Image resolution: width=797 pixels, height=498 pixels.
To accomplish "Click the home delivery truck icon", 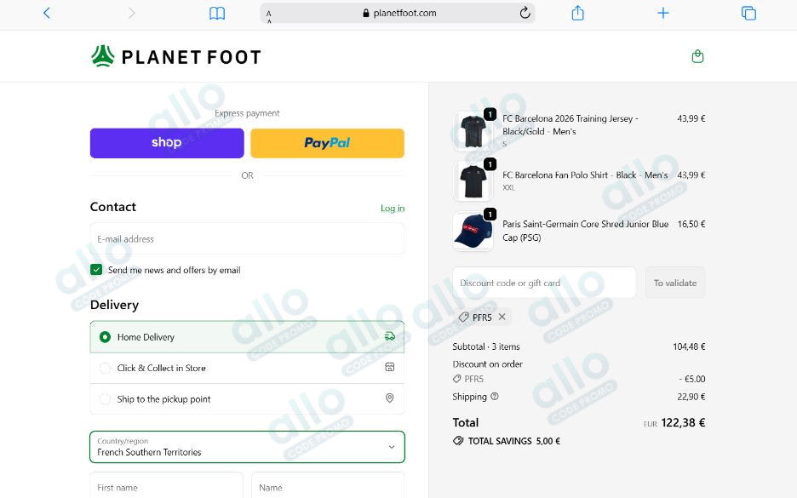I will 390,336.
